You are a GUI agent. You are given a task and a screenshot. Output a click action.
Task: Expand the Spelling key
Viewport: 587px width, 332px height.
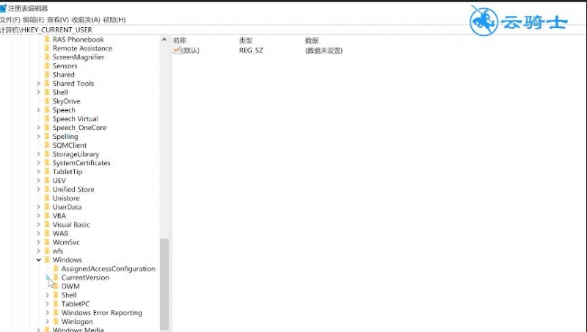[39, 137]
